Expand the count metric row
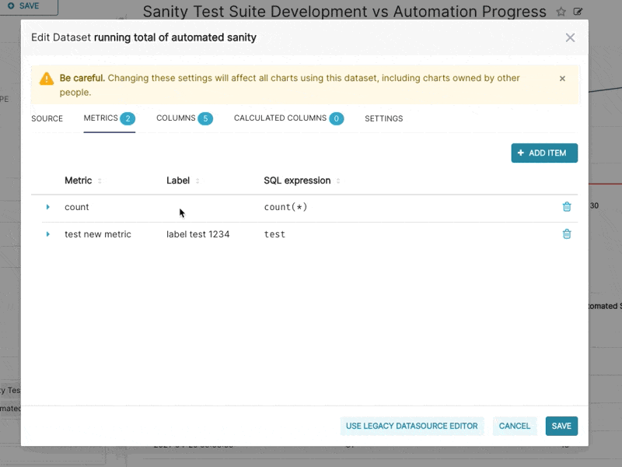The image size is (622, 467). 48,207
